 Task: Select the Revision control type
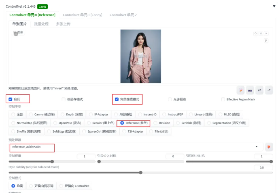162,123
